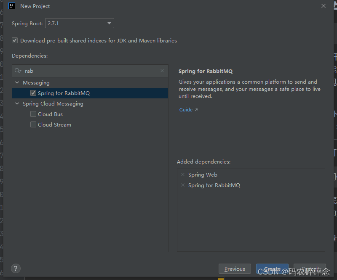
Task: Close the New Project dialog
Action: [324, 6]
